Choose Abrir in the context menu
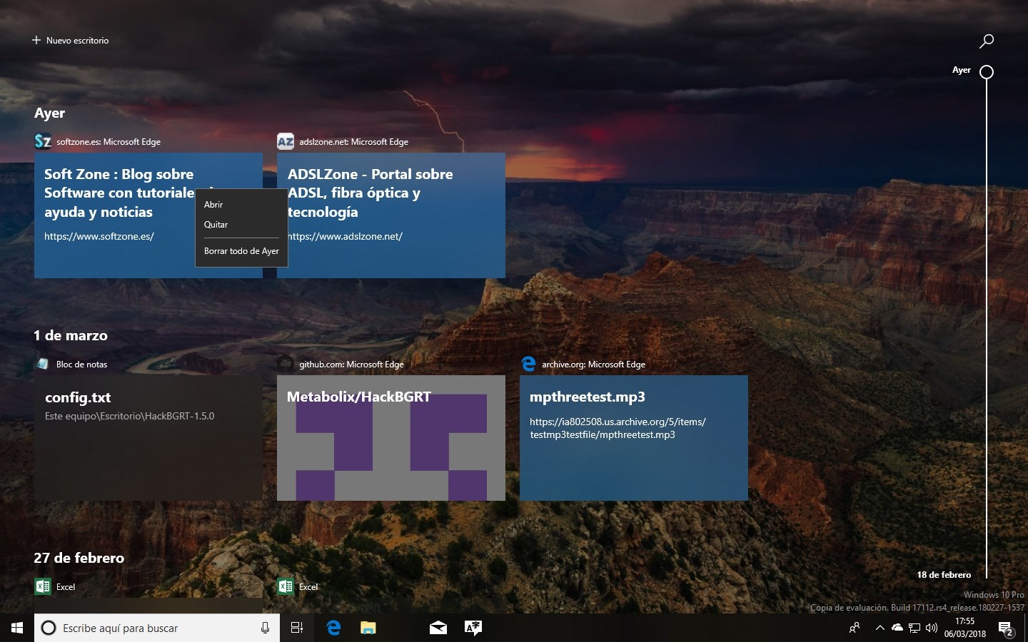The height and width of the screenshot is (642, 1028). coord(241,205)
